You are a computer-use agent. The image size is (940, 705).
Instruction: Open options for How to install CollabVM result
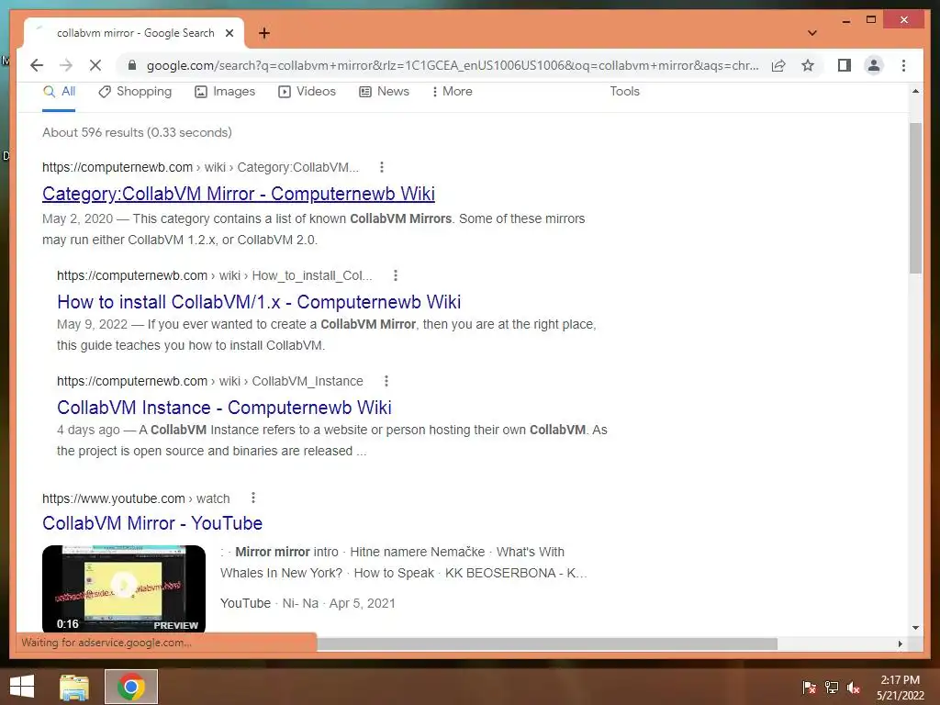tap(395, 275)
